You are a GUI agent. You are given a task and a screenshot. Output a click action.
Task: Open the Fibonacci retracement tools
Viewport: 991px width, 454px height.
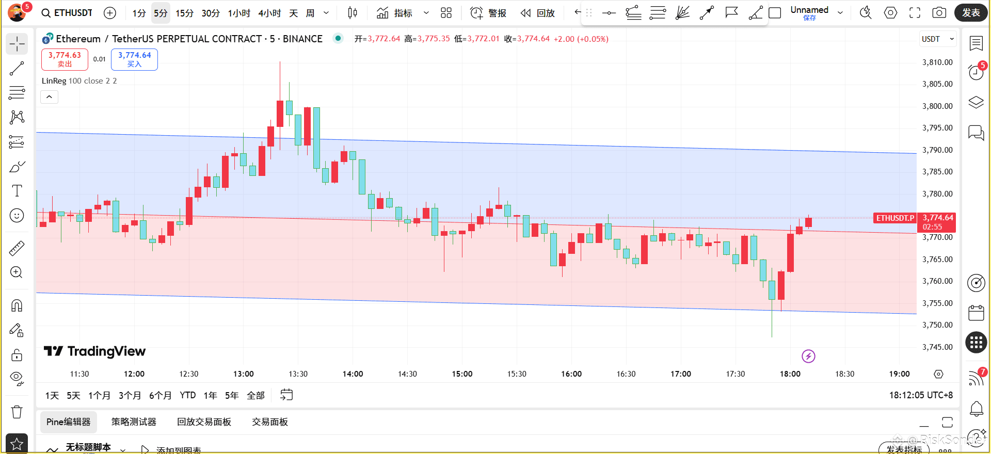[17, 93]
